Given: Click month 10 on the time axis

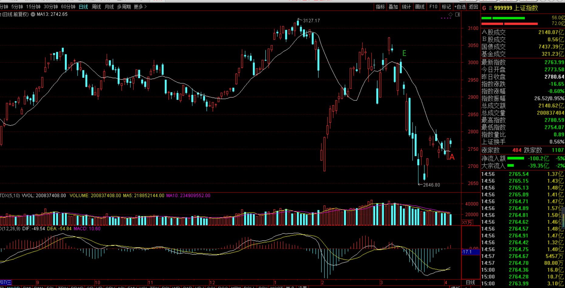Looking at the screenshot, I should tap(97, 283).
